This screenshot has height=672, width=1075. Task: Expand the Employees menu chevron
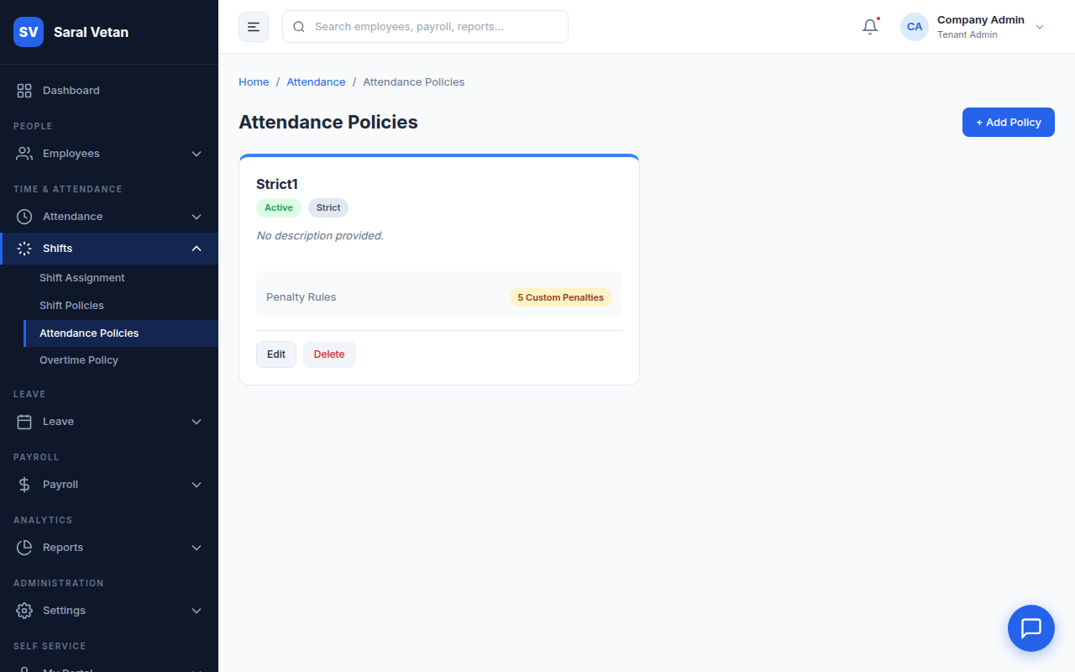pyautogui.click(x=197, y=154)
